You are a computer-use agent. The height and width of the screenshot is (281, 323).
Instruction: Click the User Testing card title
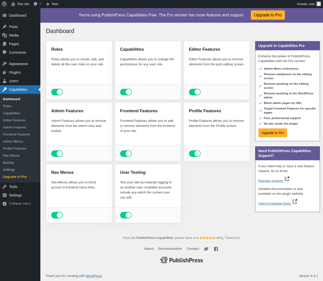(x=133, y=172)
